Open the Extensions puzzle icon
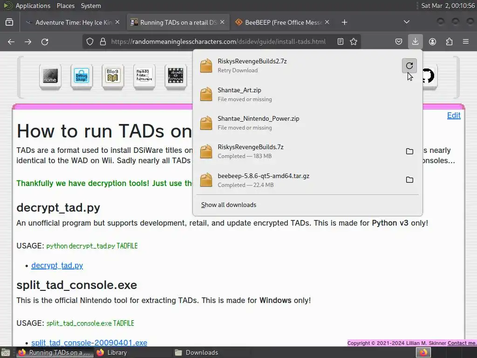 pos(449,41)
